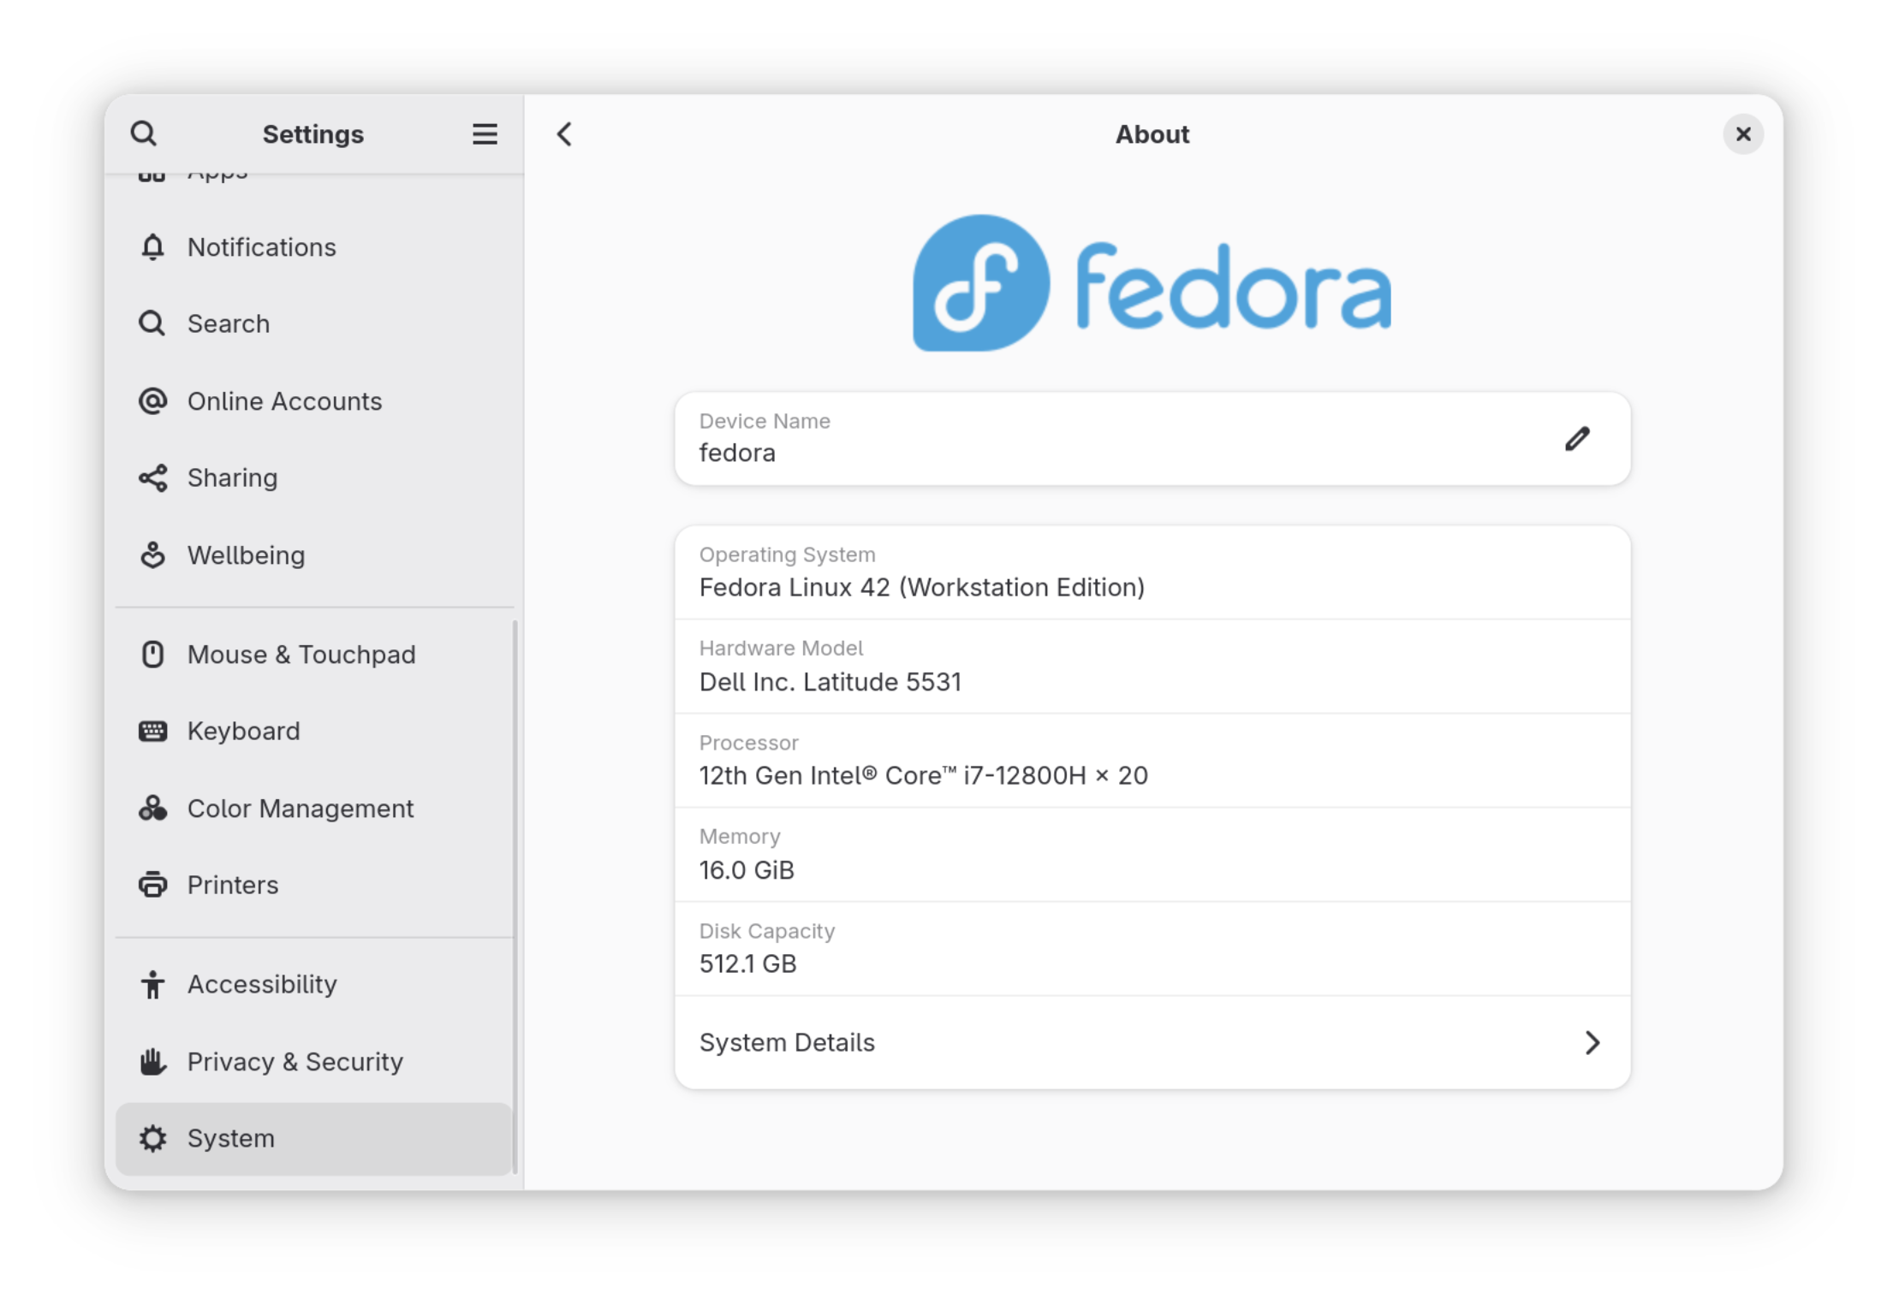Open Online Accounts settings
Screen dimensions: 1887x1304
tap(284, 401)
